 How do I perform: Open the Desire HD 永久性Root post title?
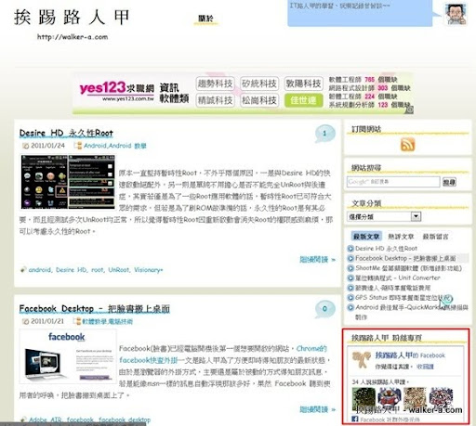66,134
